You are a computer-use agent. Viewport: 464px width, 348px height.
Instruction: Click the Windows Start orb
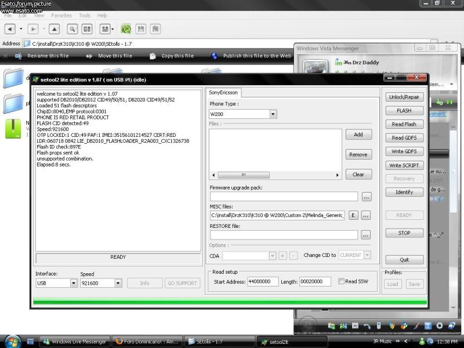click(x=12, y=341)
